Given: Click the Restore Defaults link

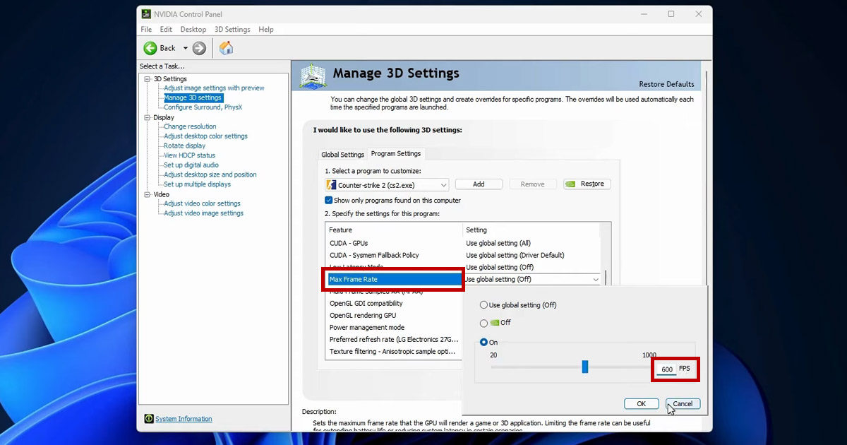Looking at the screenshot, I should pos(666,84).
